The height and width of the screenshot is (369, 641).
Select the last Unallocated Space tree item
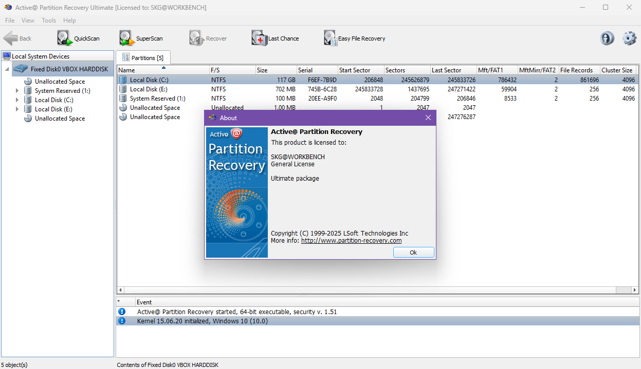point(60,118)
